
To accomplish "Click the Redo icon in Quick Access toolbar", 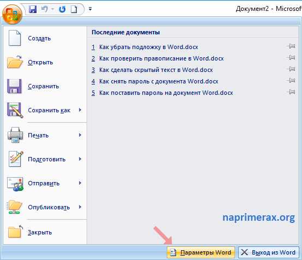I will point(62,9).
